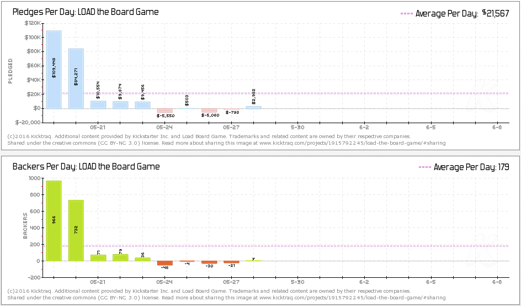Click the 05-24 date in backers chart
The image size is (521, 306).
tap(165, 282)
